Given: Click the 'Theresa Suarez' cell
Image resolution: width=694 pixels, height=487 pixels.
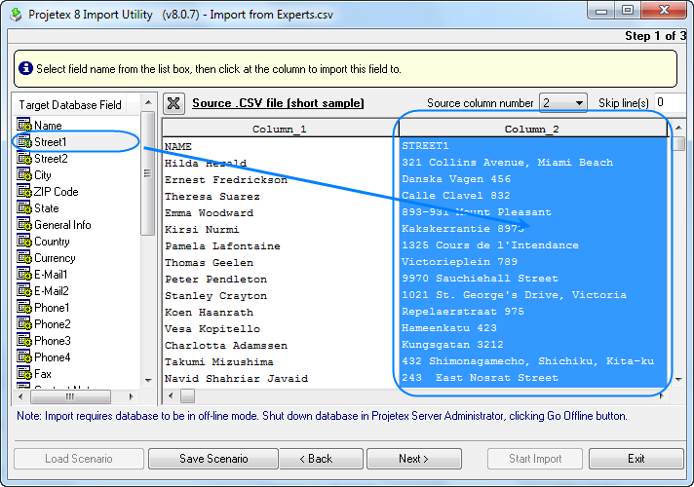Looking at the screenshot, I should [x=212, y=197].
